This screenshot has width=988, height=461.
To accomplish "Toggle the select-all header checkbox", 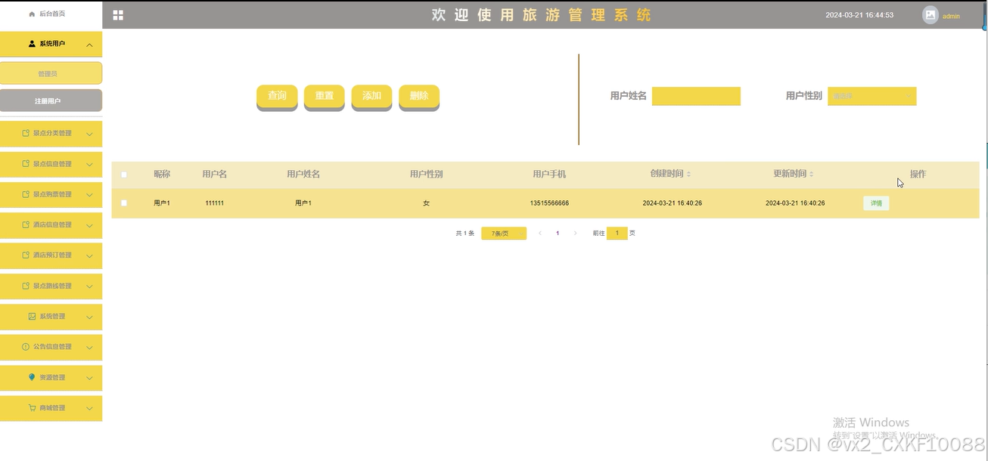I will coord(124,175).
